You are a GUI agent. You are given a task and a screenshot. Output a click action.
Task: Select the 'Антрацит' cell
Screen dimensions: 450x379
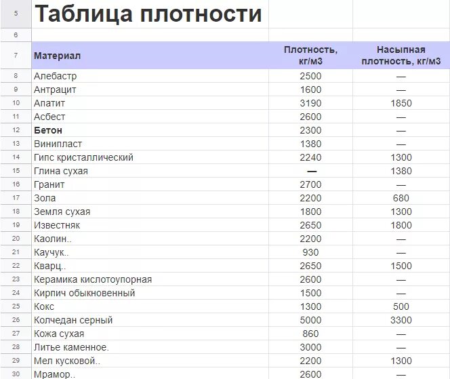click(x=150, y=89)
